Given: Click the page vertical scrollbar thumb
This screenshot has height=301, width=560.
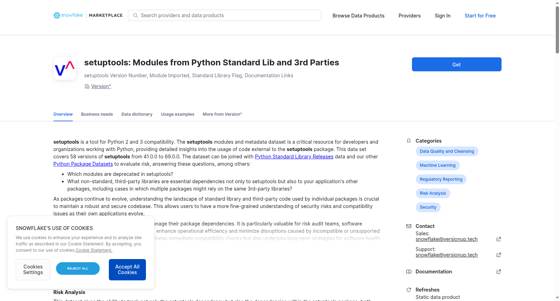Looking at the screenshot, I should 557,30.
